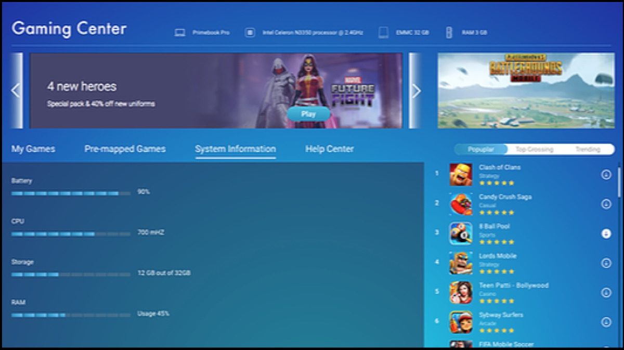The width and height of the screenshot is (624, 350).
Task: Advance banner carousel with right arrow
Action: pos(416,90)
